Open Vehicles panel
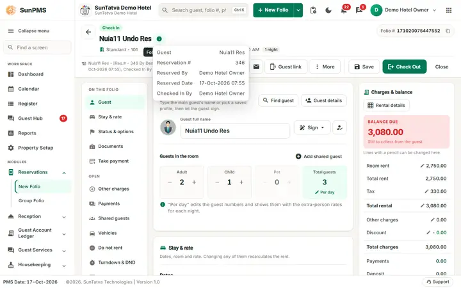This screenshot has width=461, height=288. (x=115, y=233)
